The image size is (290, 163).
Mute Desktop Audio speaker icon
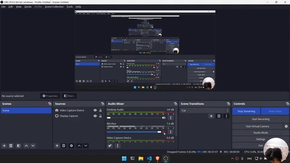[164, 118]
